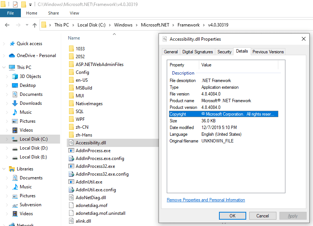Click Microsoft.NET in the address breadcrumb
Screen dimensions: 313x226
155,25
